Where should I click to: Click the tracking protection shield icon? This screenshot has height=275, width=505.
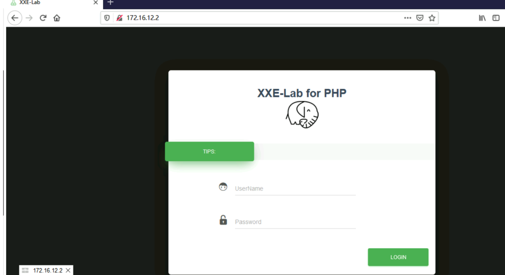pyautogui.click(x=107, y=18)
